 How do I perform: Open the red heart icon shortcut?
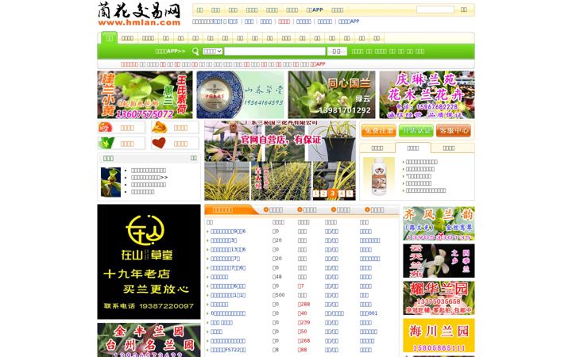[159, 143]
